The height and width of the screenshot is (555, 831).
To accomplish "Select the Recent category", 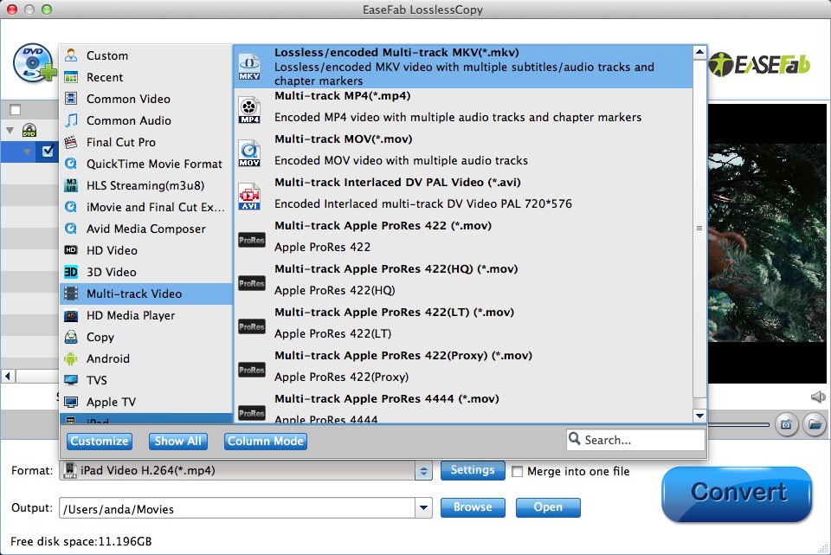I will tap(146, 77).
